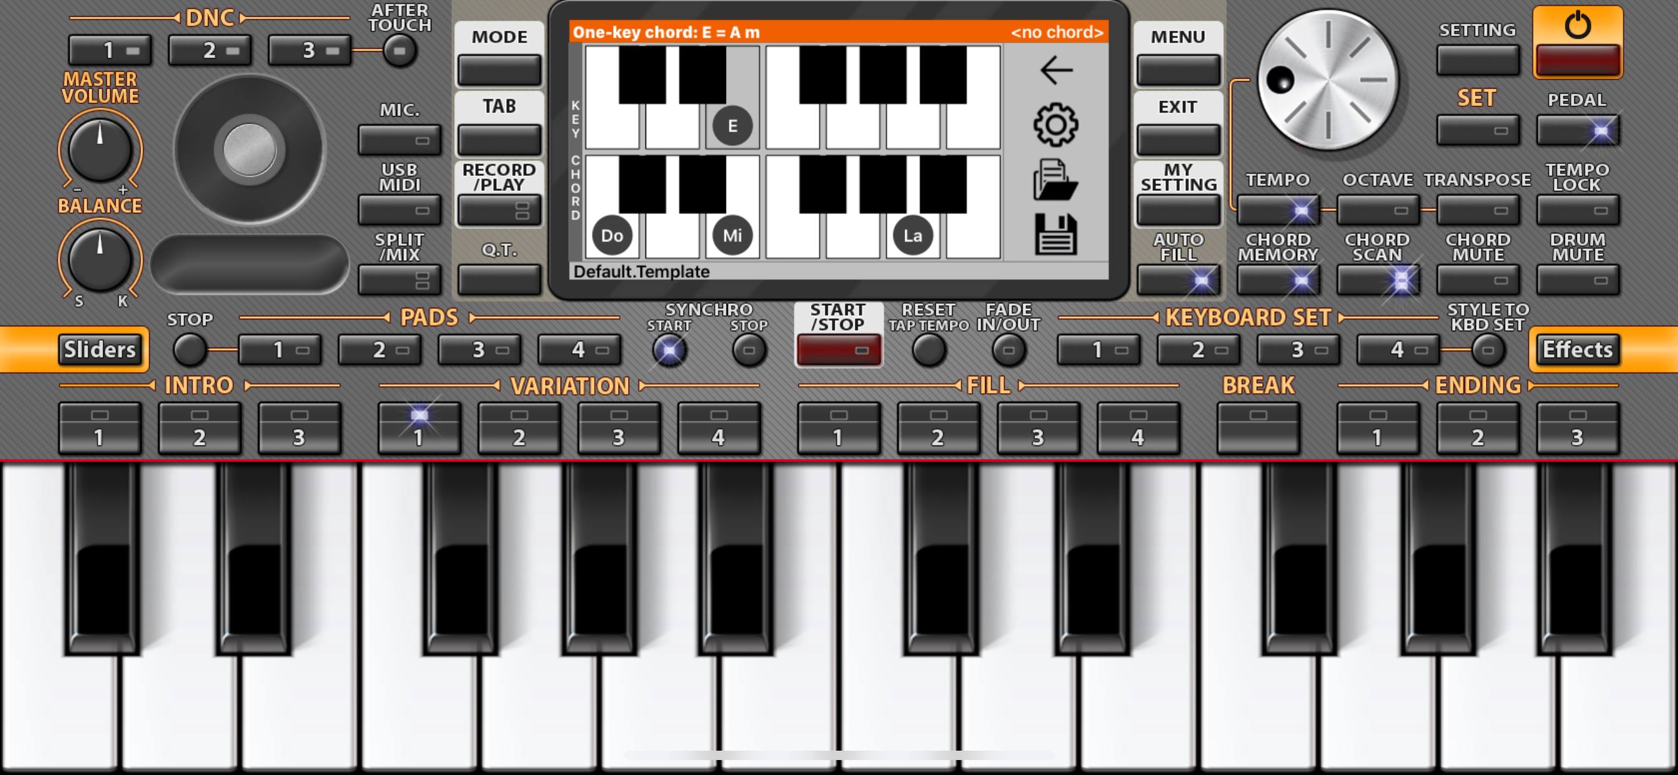Click the round joystick controller
The height and width of the screenshot is (775, 1678).
click(x=250, y=149)
